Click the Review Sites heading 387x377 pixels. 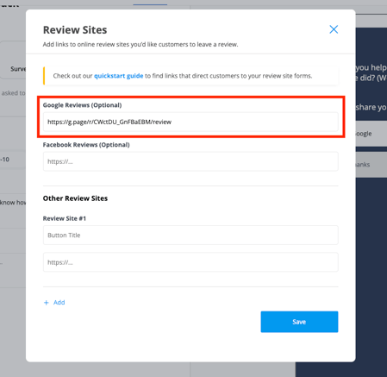[75, 30]
